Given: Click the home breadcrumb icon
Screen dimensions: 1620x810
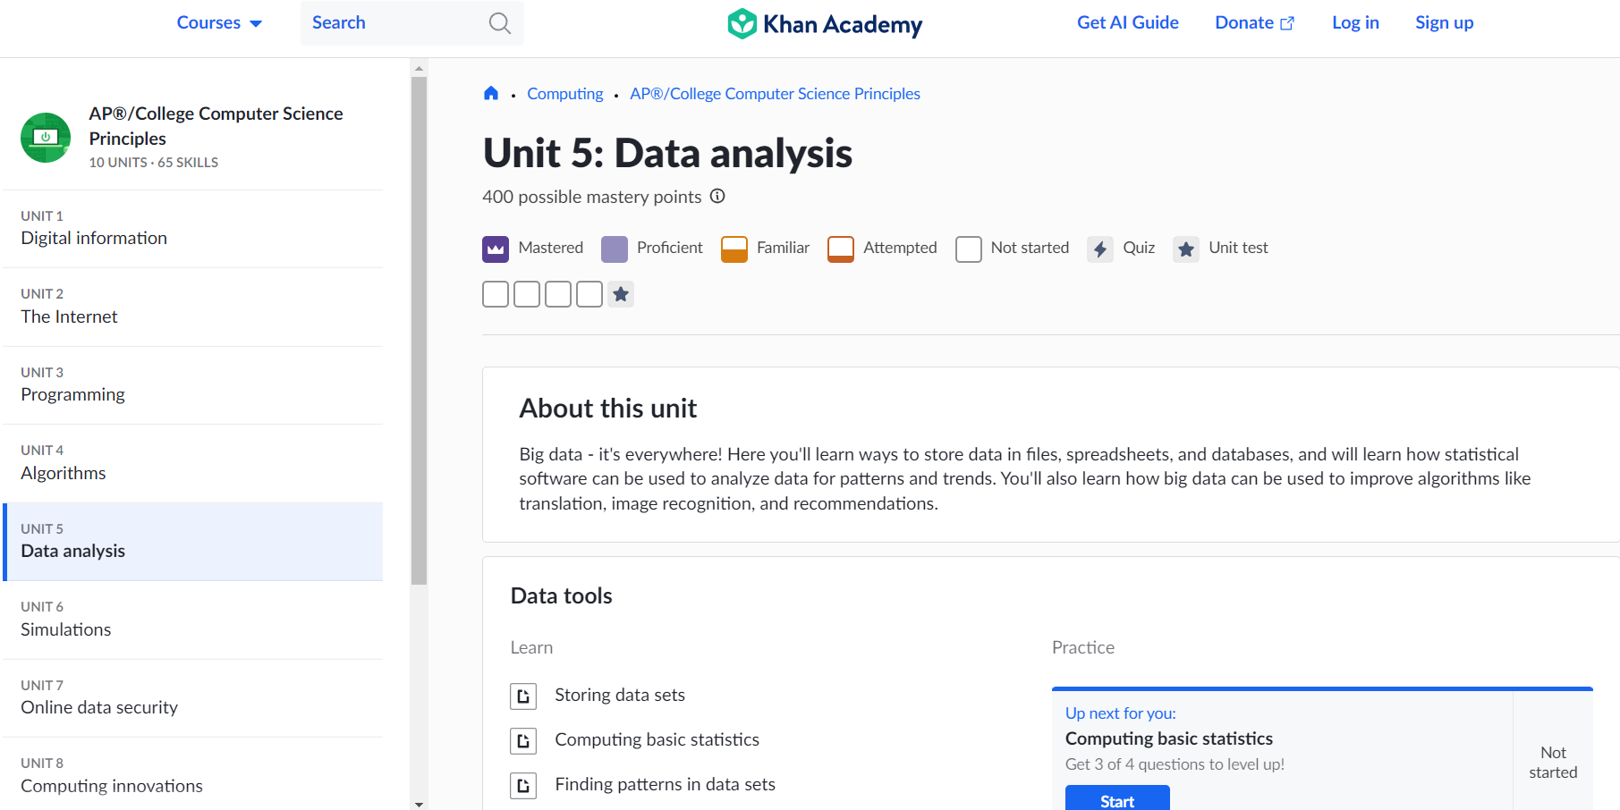Looking at the screenshot, I should (491, 93).
